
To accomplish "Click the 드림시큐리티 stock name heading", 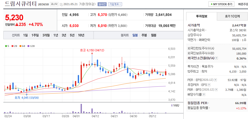I will [21, 4].
